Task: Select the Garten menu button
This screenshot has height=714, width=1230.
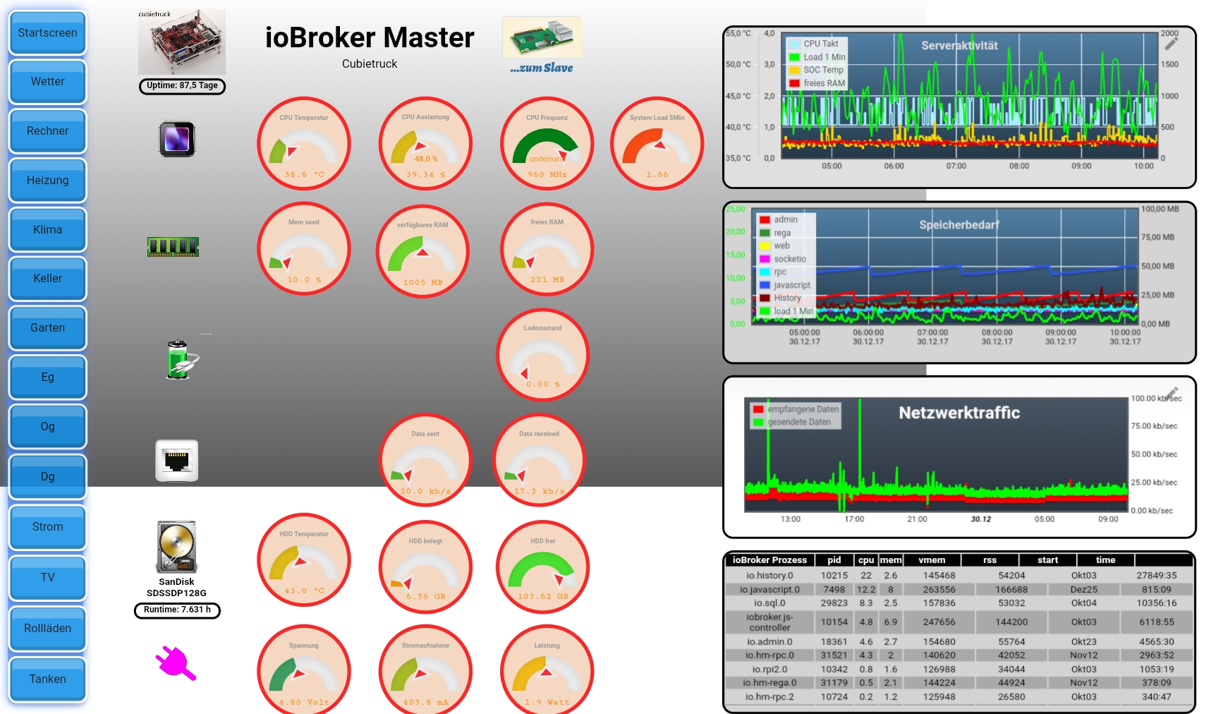Action: (x=47, y=328)
